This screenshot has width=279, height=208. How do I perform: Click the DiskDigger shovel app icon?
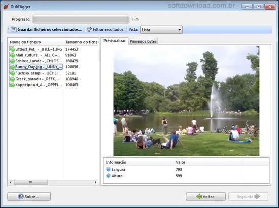[6, 7]
